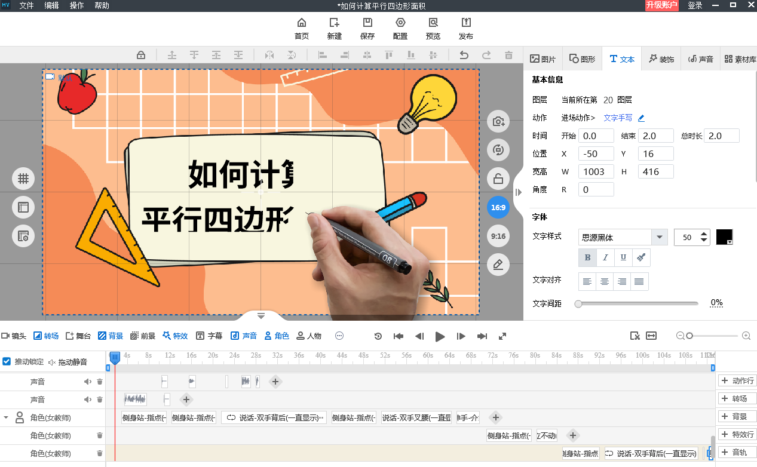Click the fit timeline width icon
This screenshot has width=757, height=467.
651,336
